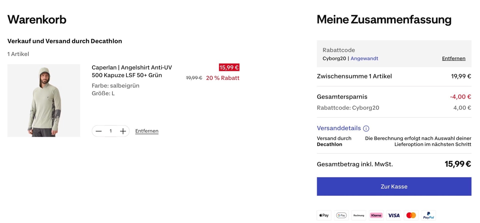480x223 pixels.
Task: Click the red 15,99 € price badge
Action: coord(229,67)
